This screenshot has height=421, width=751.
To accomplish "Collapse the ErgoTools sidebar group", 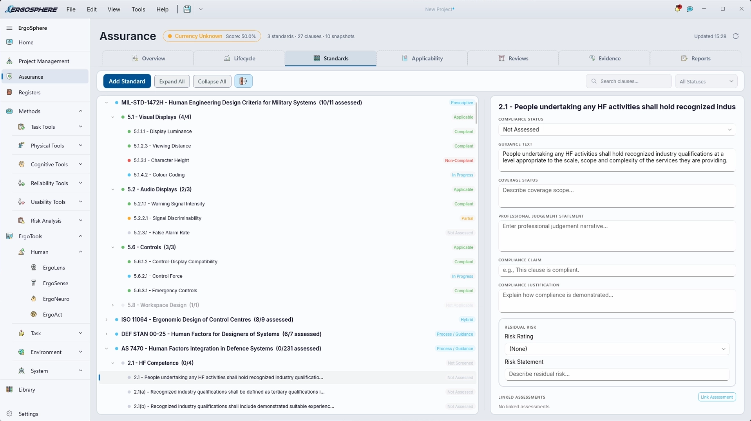I will (81, 236).
